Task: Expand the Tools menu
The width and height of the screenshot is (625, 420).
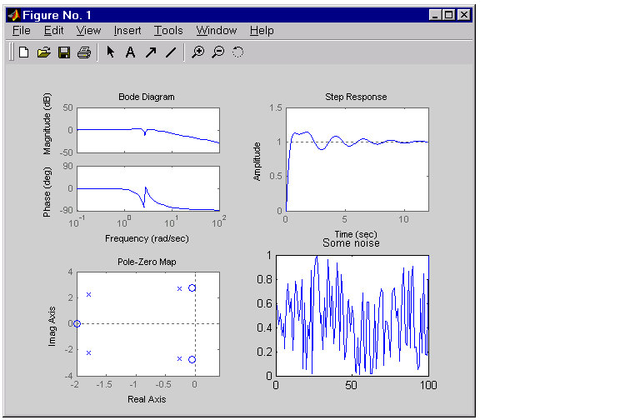Action: pos(168,31)
